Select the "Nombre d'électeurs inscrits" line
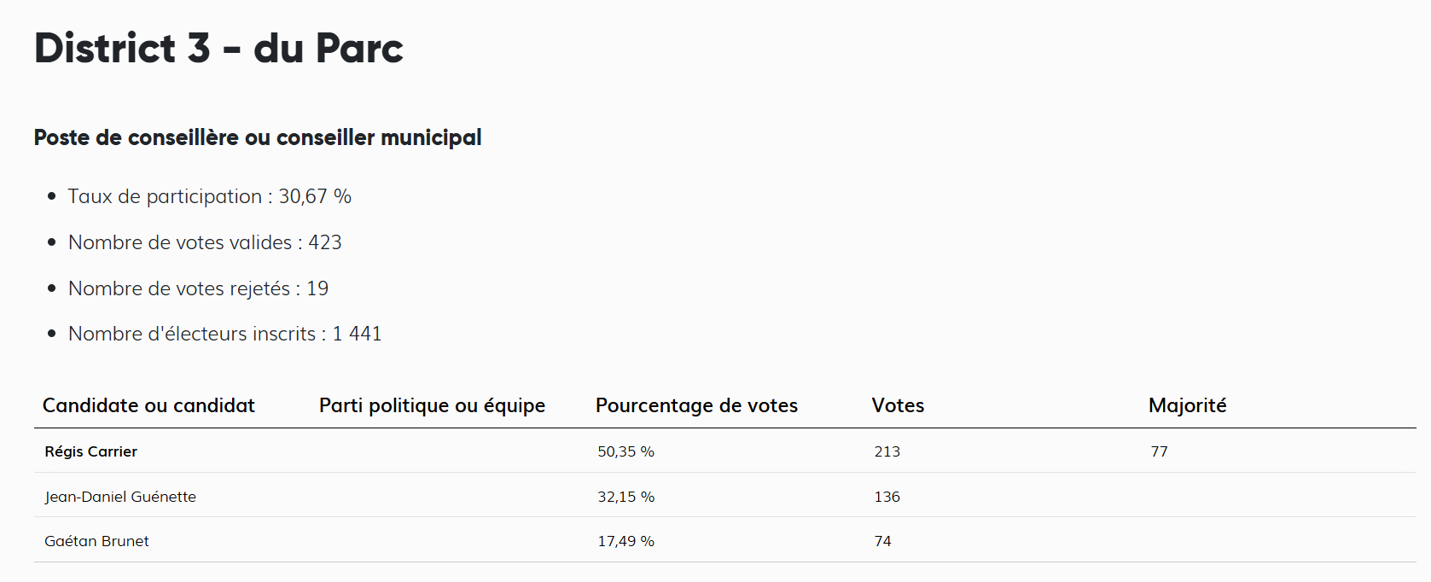This screenshot has width=1431, height=582. pos(224,334)
